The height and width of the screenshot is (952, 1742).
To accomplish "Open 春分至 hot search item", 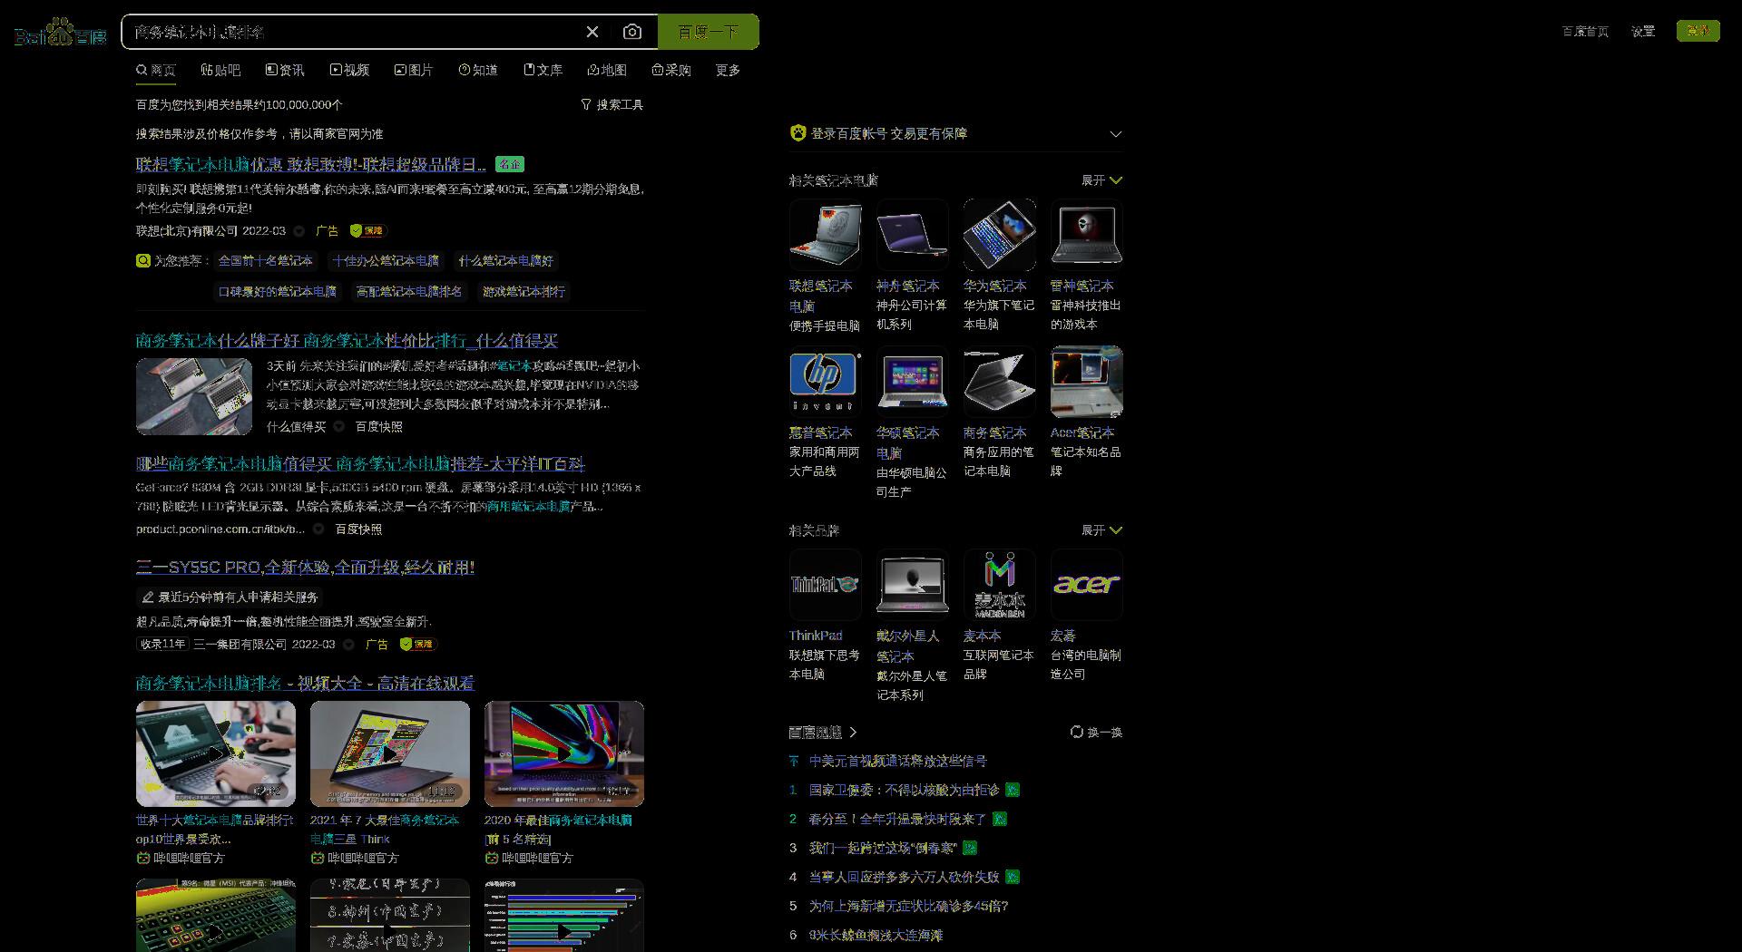I will (897, 820).
